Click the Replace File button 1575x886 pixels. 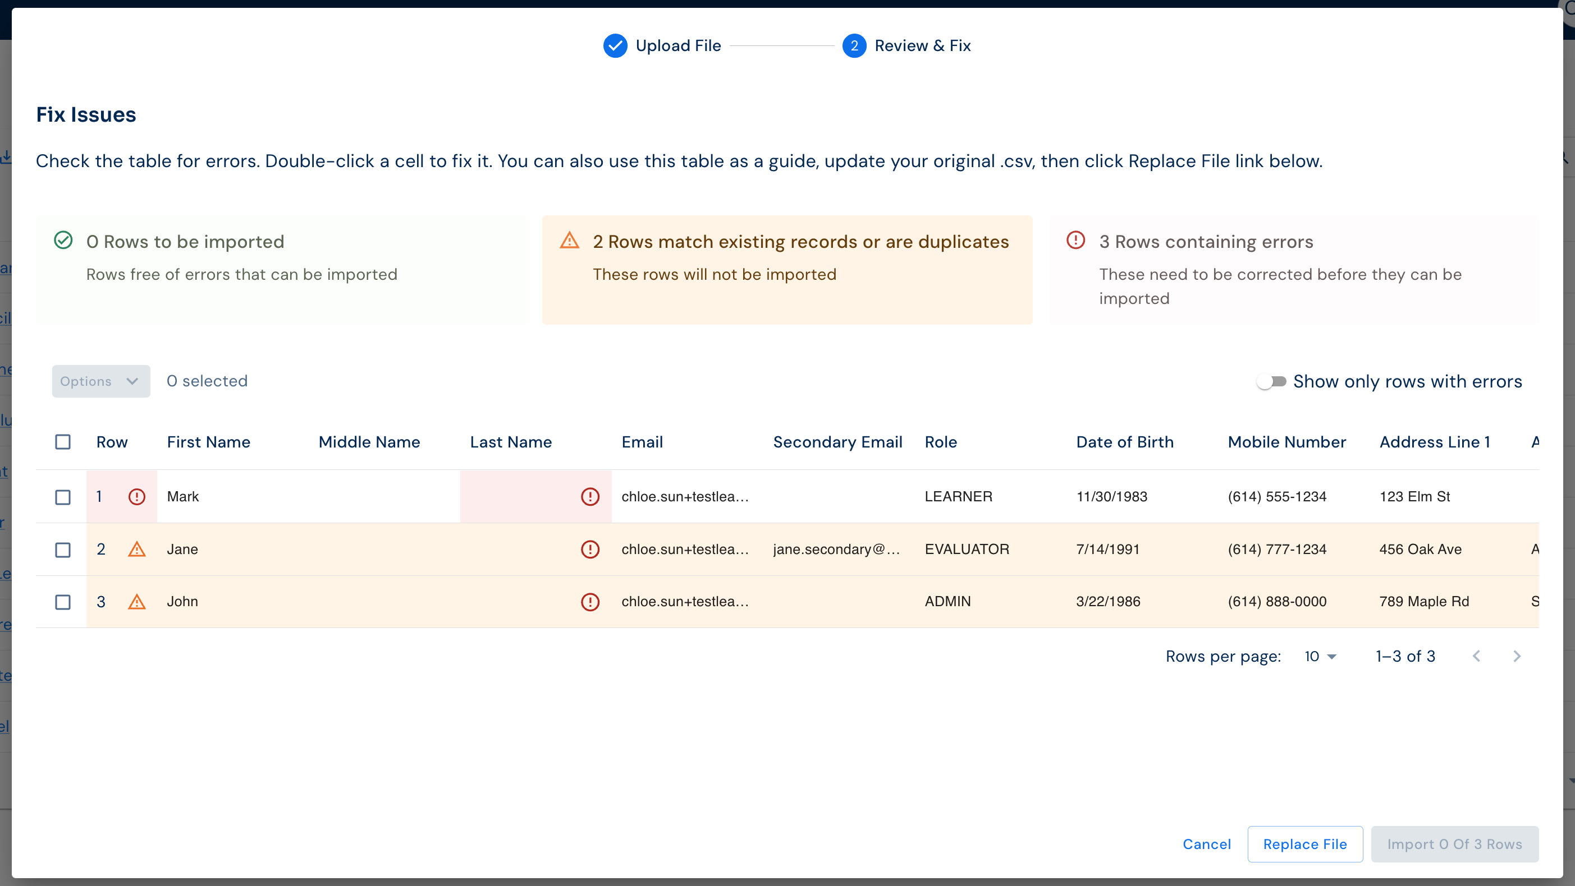1306,844
